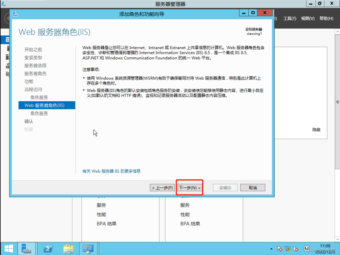Image resolution: width=340 pixels, height=255 pixels.
Task: Click the 取消 button in wizard
Action: [253, 188]
